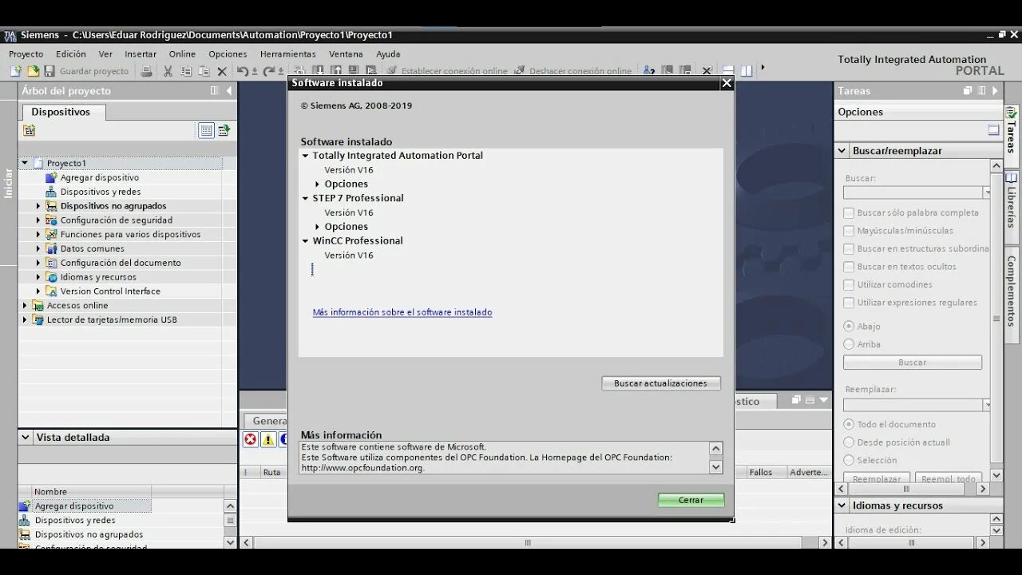
Task: Expand Opciones under Totally Integrated Automation Portal
Action: [317, 184]
